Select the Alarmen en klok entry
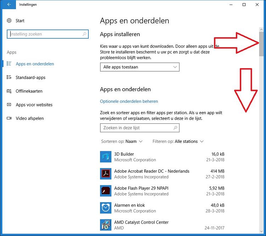266x236 pixels. (162, 208)
